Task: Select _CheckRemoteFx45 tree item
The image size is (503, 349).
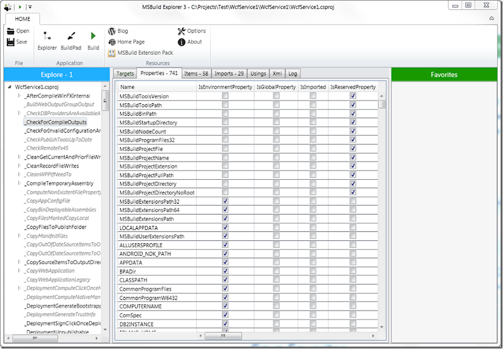Action: click(47, 148)
